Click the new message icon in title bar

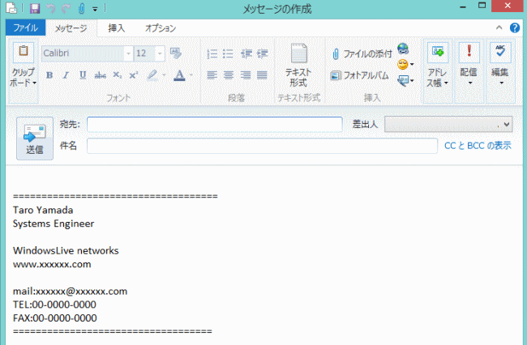coord(11,8)
